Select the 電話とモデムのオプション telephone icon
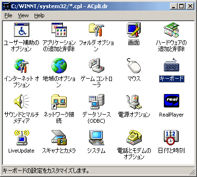197x177 pixels. [x=134, y=138]
